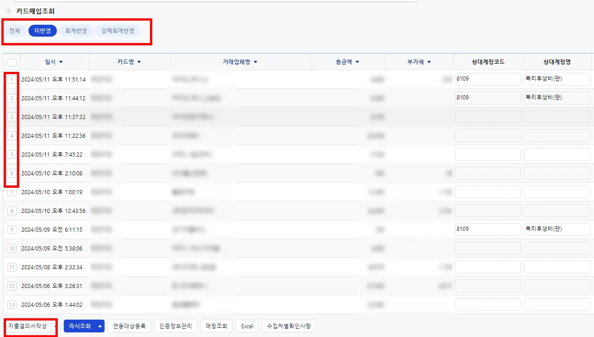Image resolution: width=594 pixels, height=337 pixels.
Task: Click the 상대계정코드 field in row 5
Action: (x=488, y=154)
